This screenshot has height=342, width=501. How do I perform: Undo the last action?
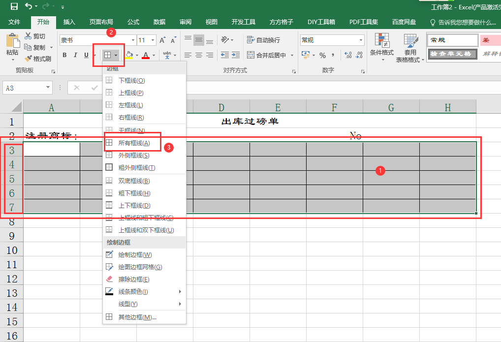(29, 6)
